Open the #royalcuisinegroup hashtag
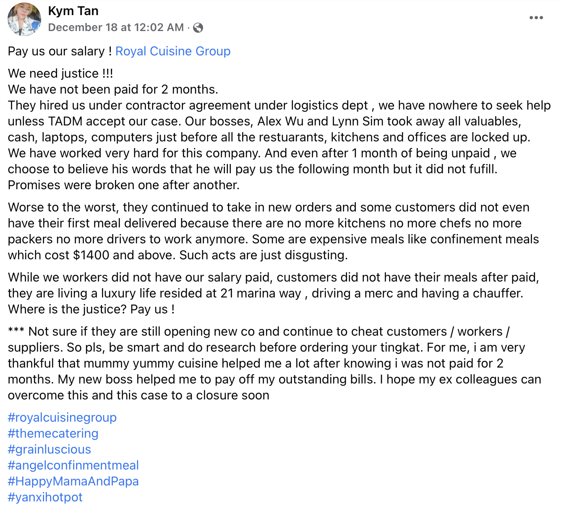The height and width of the screenshot is (506, 564). click(x=62, y=417)
